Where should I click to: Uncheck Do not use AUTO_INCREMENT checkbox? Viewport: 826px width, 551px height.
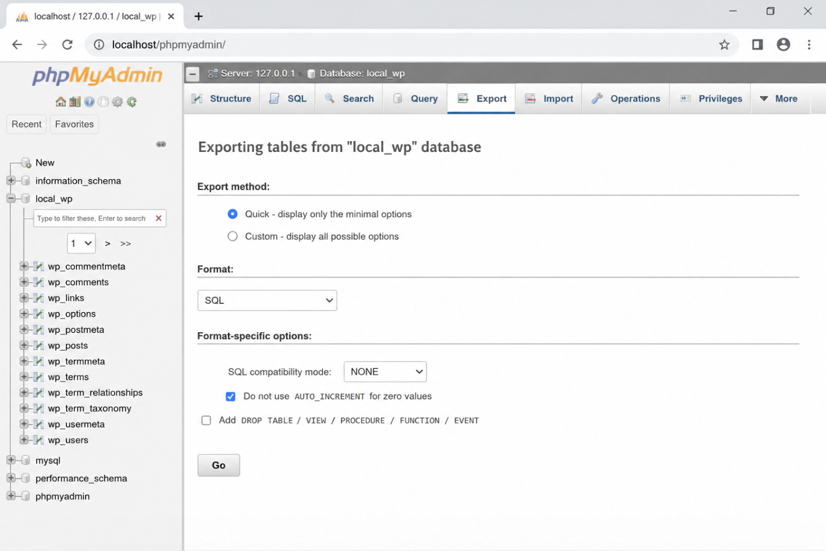231,396
